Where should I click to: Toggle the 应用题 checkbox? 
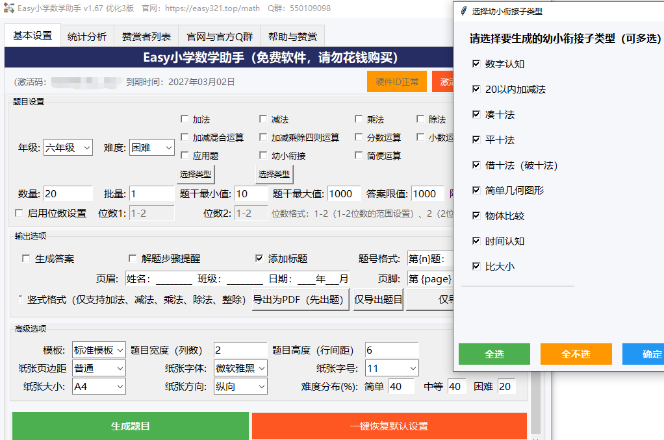point(185,155)
